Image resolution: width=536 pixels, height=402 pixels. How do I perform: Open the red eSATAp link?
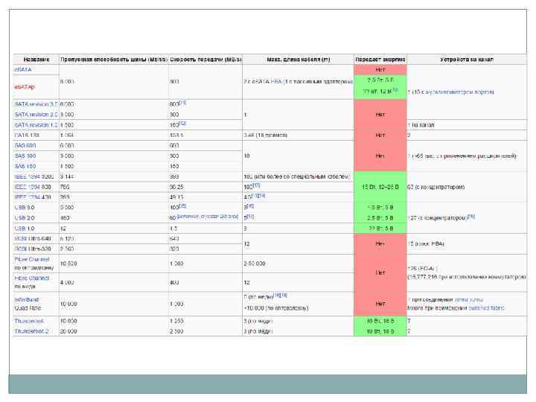click(25, 87)
